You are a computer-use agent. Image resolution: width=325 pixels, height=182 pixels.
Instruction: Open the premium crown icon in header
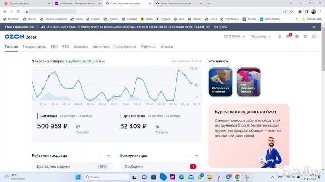[x=279, y=36]
